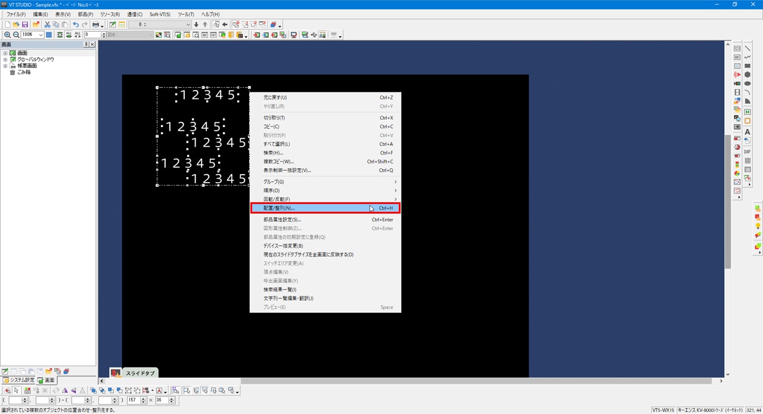Expand the 画面 tree node
Screen dimensions: 763x414
click(x=5, y=53)
